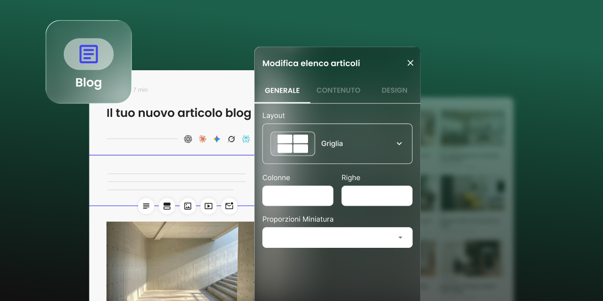
Task: Insert an image block
Action: click(187, 206)
